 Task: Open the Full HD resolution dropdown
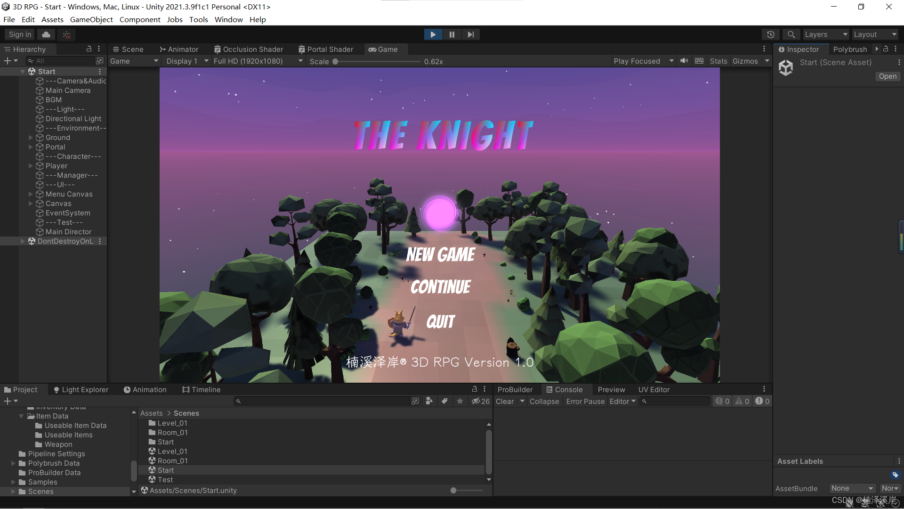pyautogui.click(x=258, y=61)
